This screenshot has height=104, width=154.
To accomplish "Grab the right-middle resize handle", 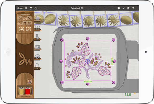I will [x=114, y=61].
